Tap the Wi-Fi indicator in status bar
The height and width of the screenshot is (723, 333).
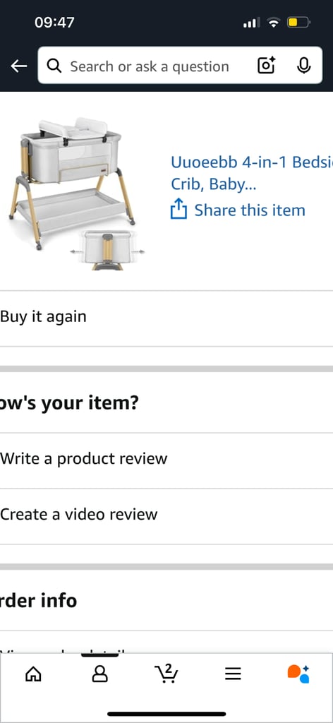coord(274,22)
